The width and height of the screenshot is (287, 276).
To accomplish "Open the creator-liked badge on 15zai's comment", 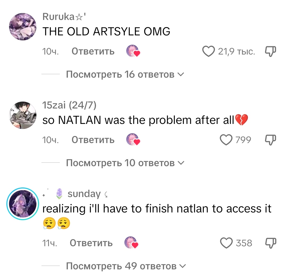I will [x=133, y=139].
